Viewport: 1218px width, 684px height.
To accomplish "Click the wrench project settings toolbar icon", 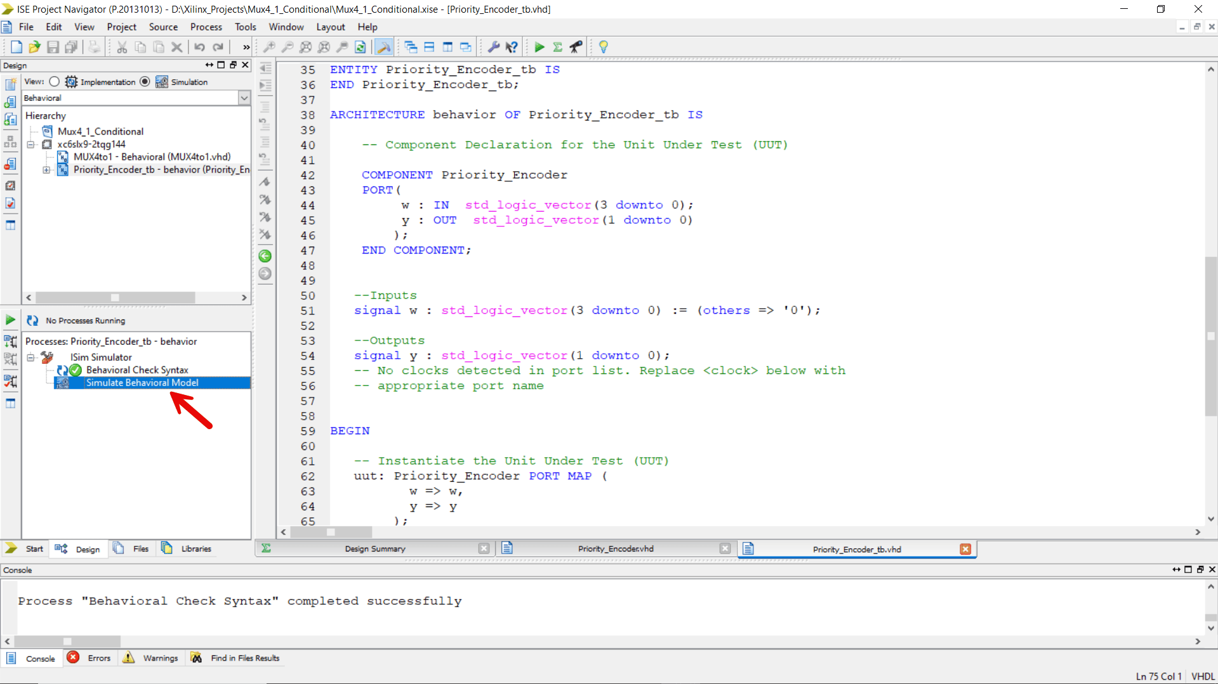I will (493, 46).
